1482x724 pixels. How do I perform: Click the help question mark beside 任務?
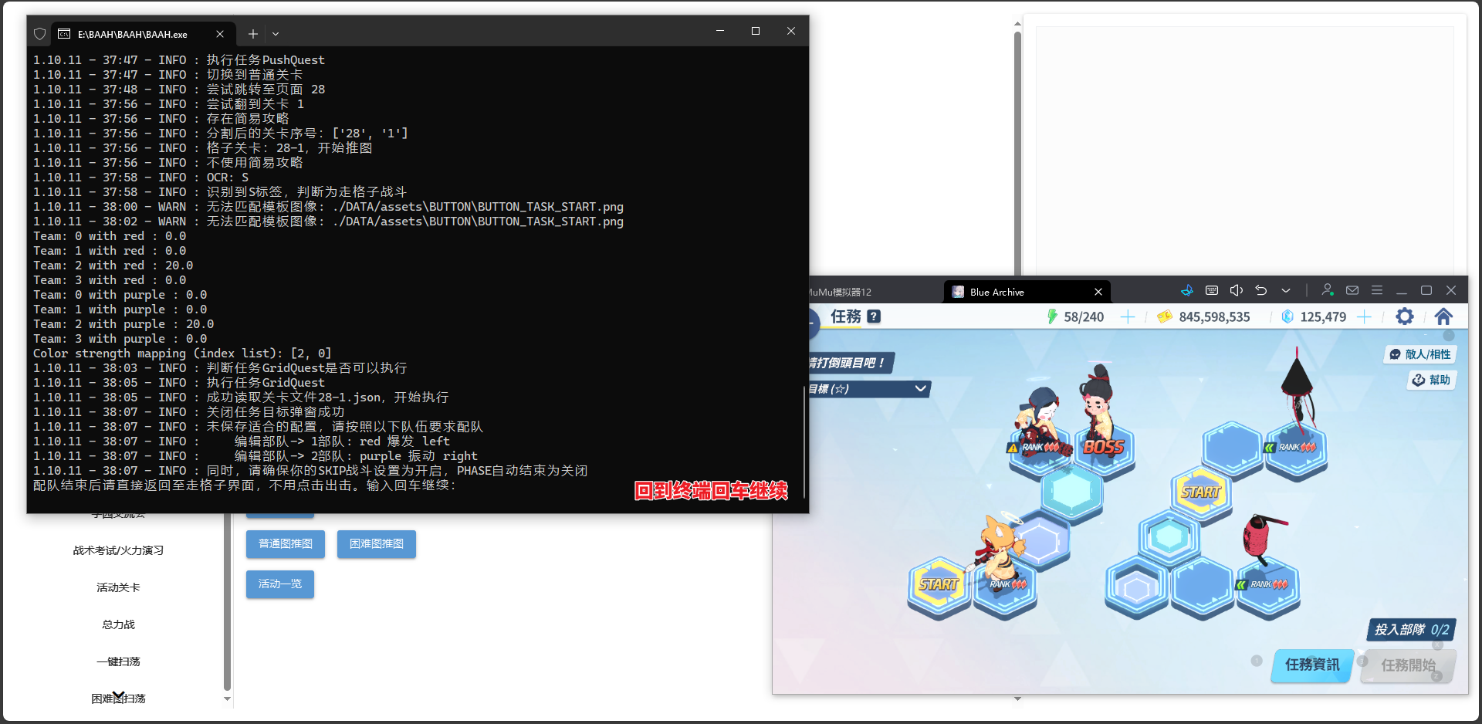[873, 316]
